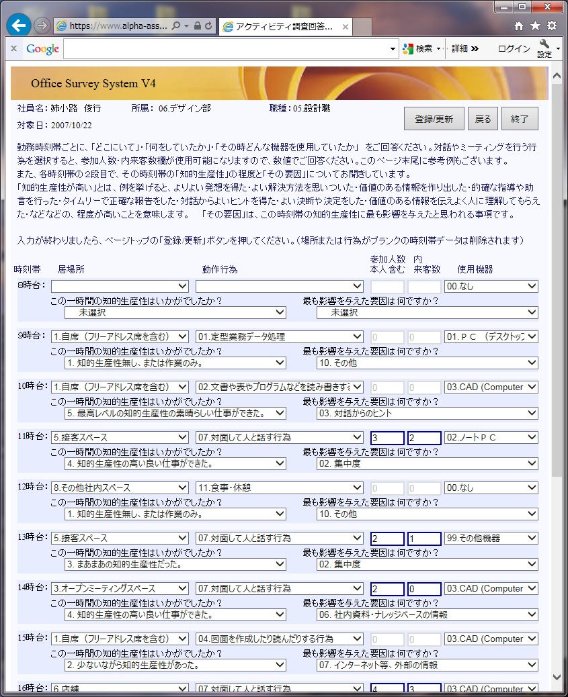Open 8時台 知的生産性 dropdown showing 未選択
The width and height of the screenshot is (568, 697).
click(x=175, y=312)
